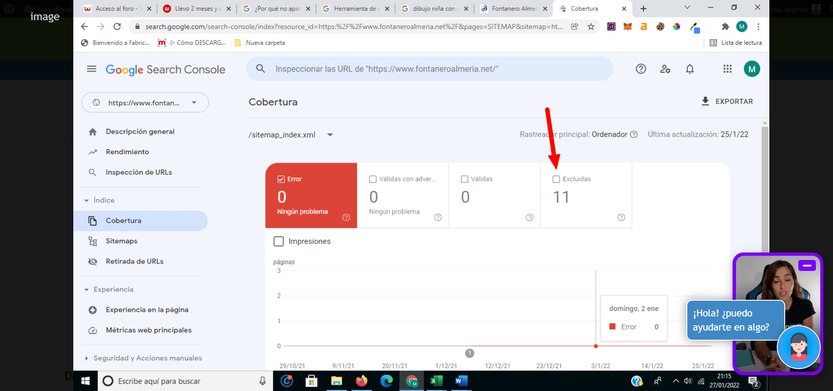The image size is (833, 391).
Task: Open the Bienvenido a Fabric bookmark
Action: 115,43
